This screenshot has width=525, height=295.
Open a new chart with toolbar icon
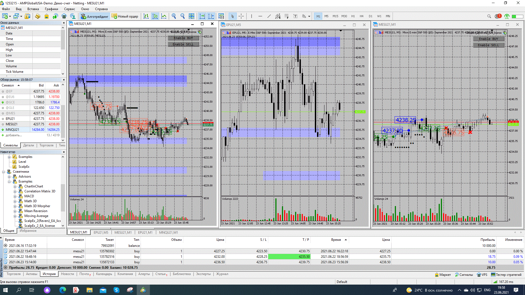pyautogui.click(x=4, y=16)
